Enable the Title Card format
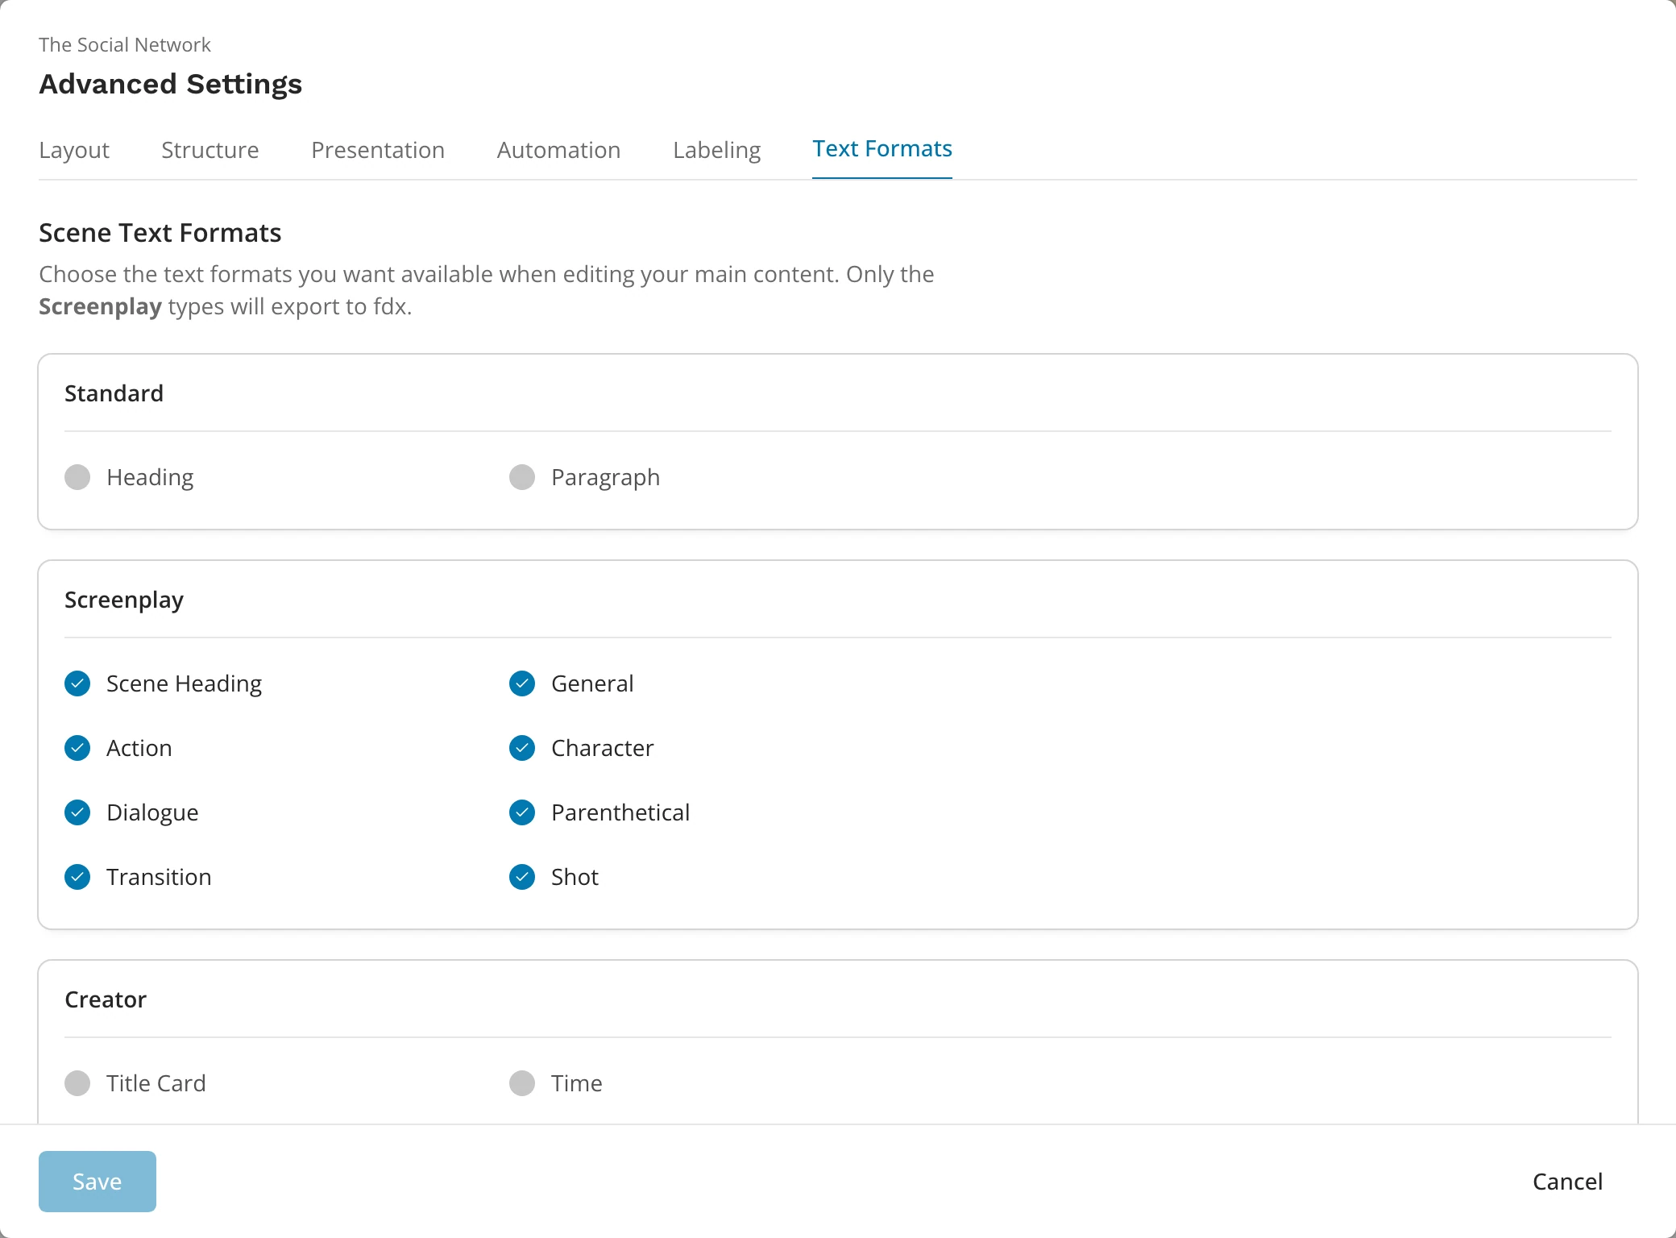The height and width of the screenshot is (1238, 1676). click(77, 1083)
